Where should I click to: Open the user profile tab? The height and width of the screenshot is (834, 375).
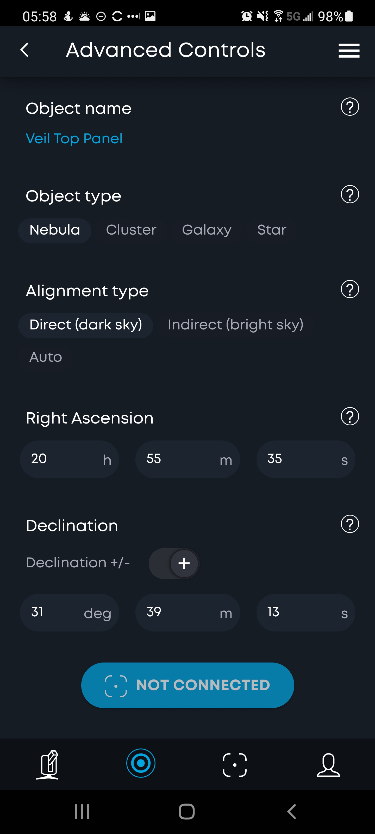[328, 764]
